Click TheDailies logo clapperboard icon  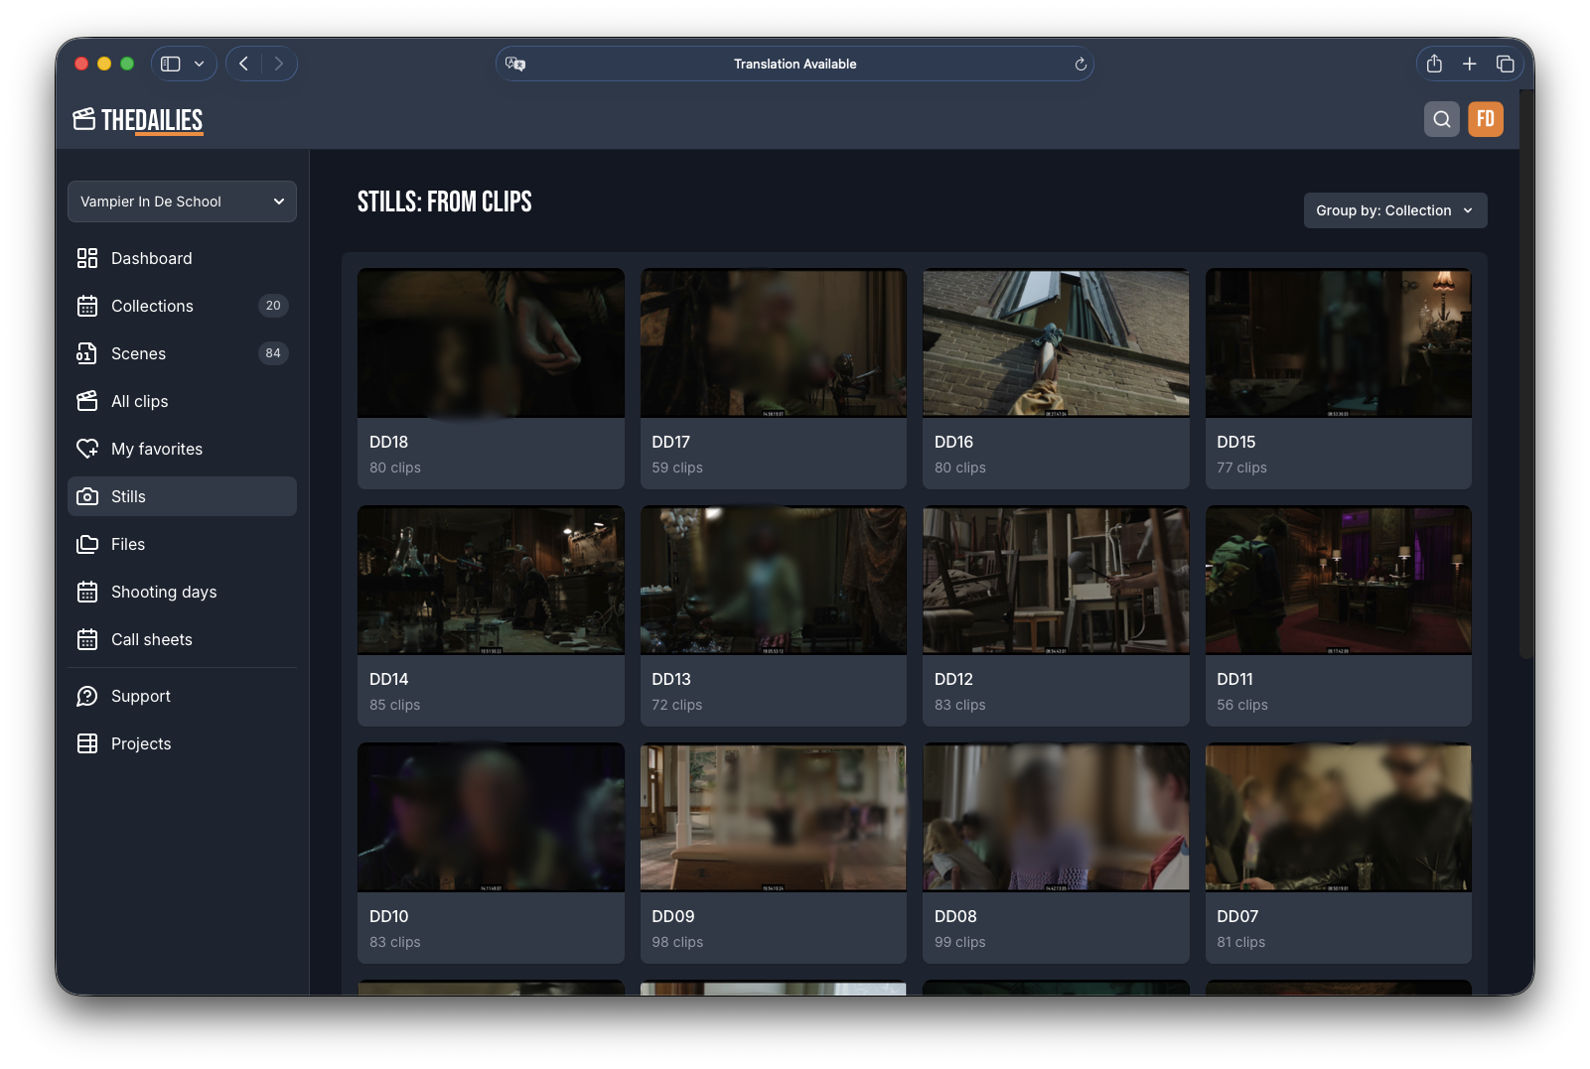point(84,119)
